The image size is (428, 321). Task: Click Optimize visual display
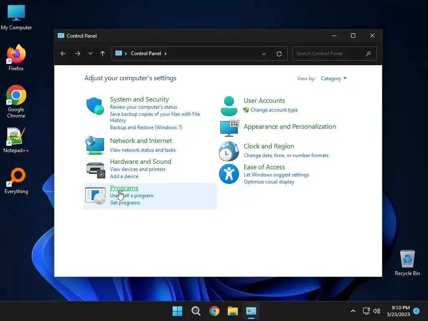tap(269, 182)
